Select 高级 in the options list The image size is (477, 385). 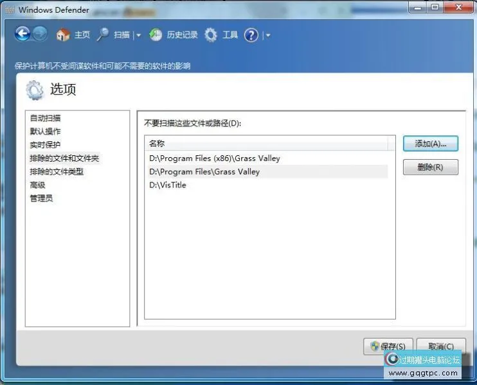click(x=37, y=185)
